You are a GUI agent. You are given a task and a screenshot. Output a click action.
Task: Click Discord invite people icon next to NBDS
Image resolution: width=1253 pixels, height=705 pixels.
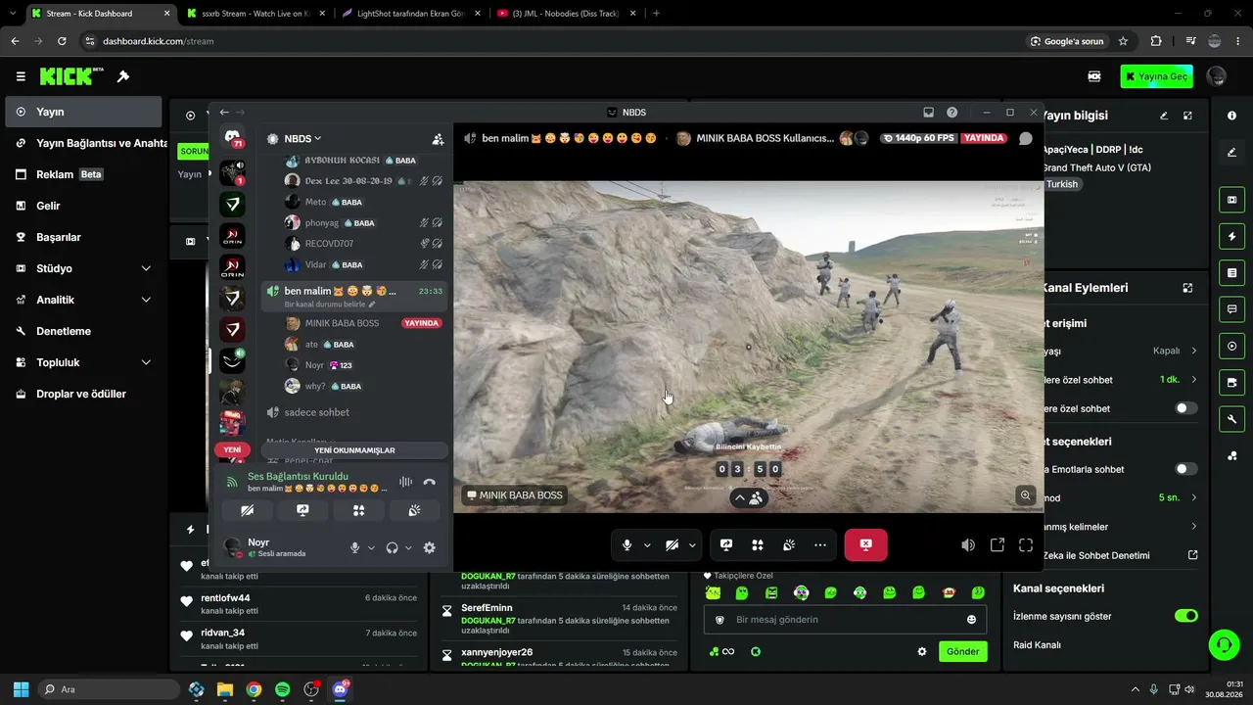pyautogui.click(x=438, y=139)
